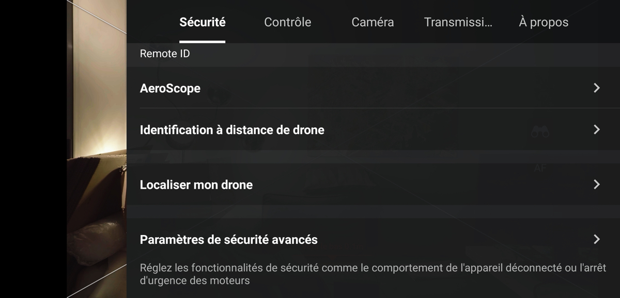620x298 pixels.
Task: Select Localiser mon drone option
Action: [373, 185]
